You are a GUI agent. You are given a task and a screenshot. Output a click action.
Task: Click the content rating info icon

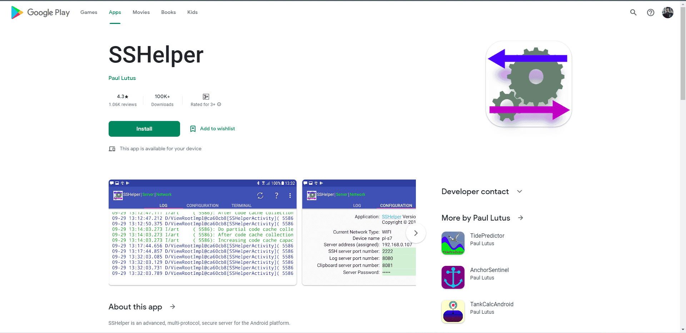click(219, 105)
